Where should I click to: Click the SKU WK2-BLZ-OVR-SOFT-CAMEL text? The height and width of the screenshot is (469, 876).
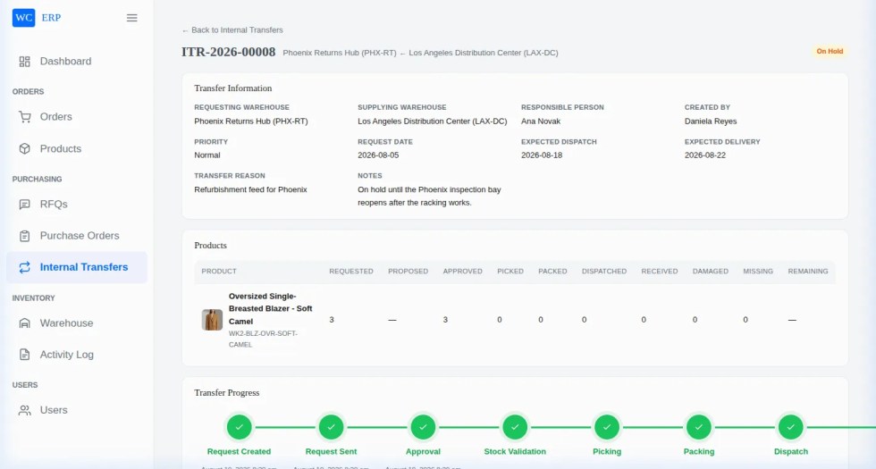coord(263,339)
